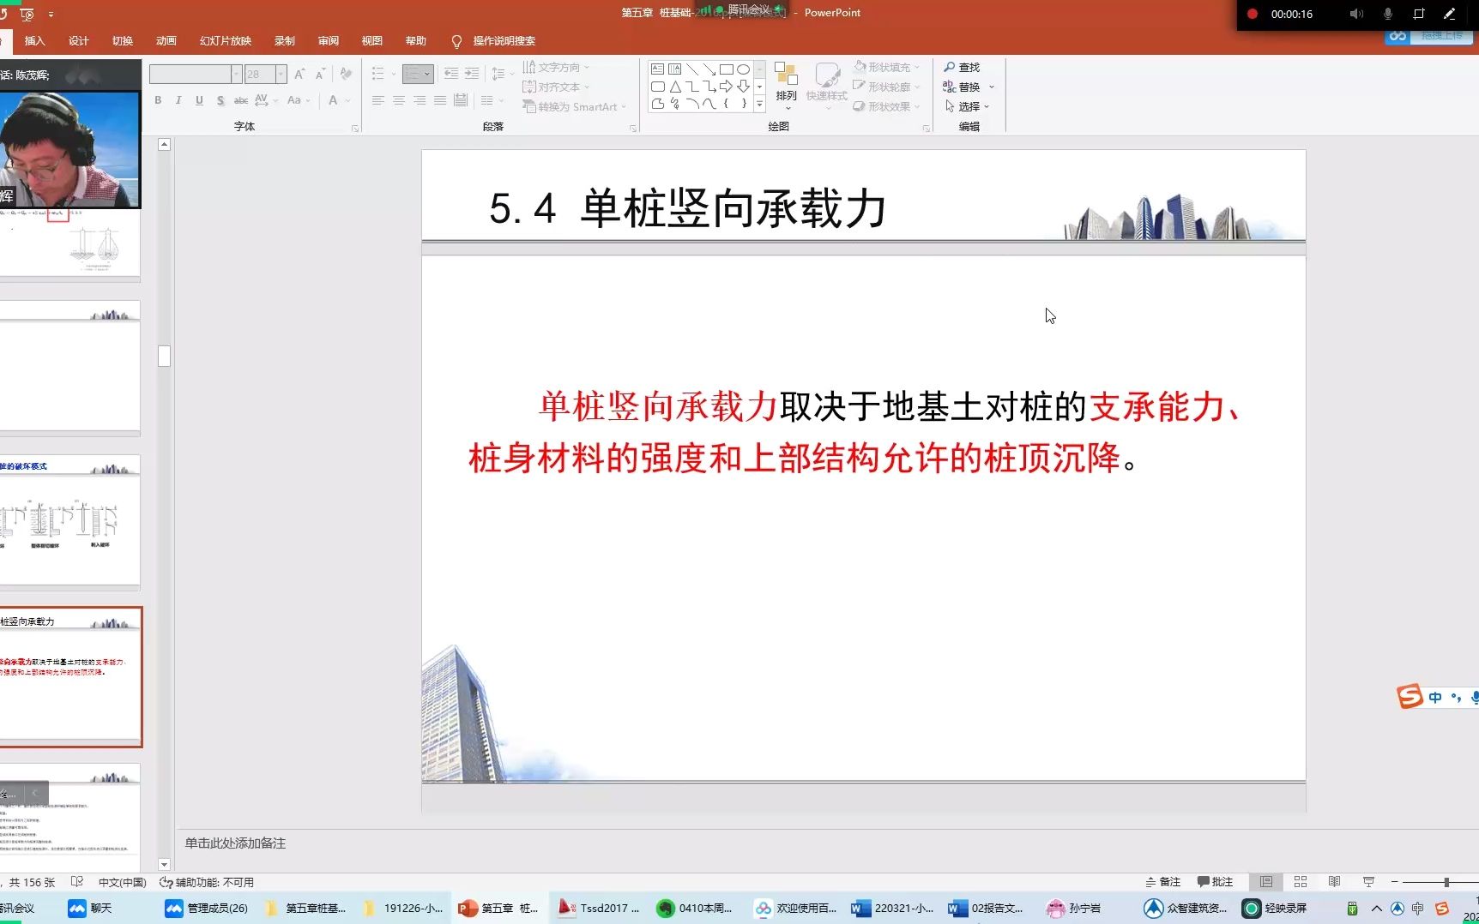Open the 设计 ribbon tab
The width and height of the screenshot is (1479, 924).
coord(79,41)
